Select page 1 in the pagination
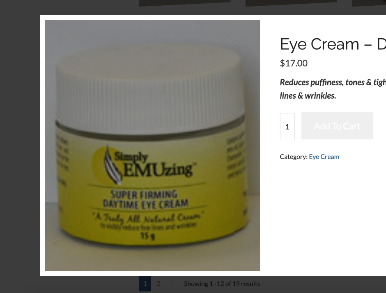 pos(145,284)
